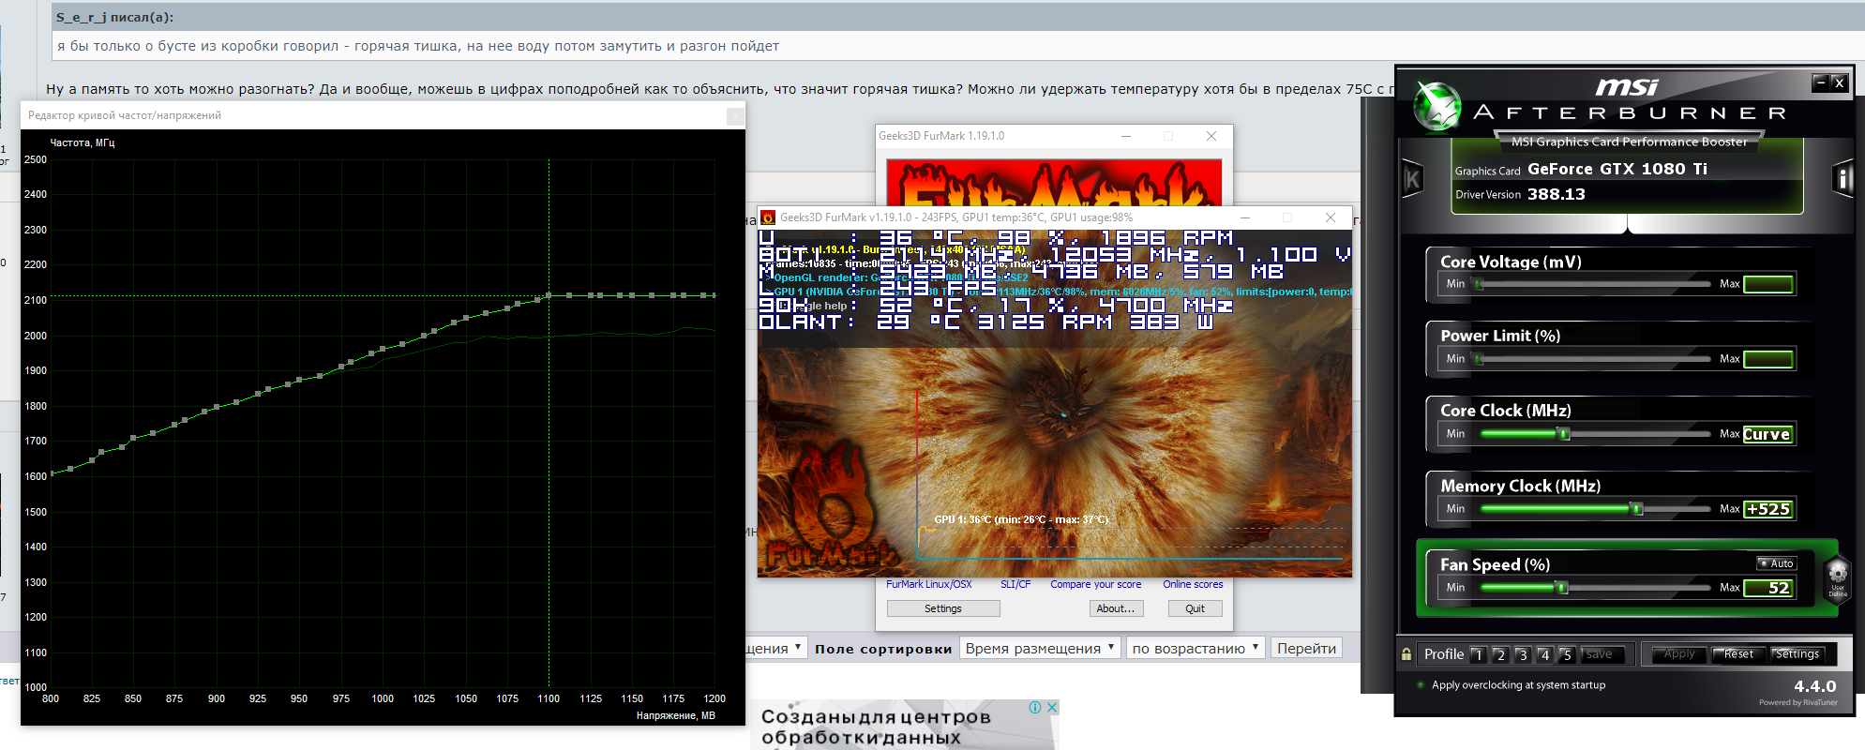The image size is (1865, 750).
Task: Open the Afterburner info i button
Action: [1843, 178]
